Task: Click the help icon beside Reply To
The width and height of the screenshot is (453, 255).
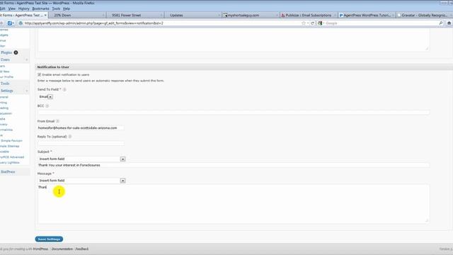Action: (x=70, y=137)
